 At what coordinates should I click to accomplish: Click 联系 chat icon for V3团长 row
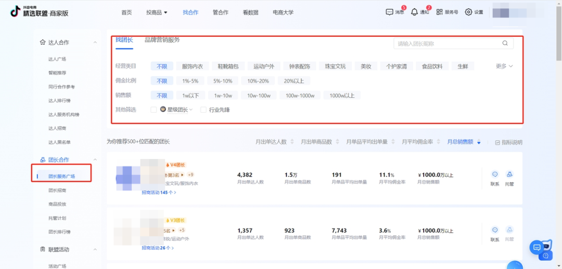(x=495, y=230)
